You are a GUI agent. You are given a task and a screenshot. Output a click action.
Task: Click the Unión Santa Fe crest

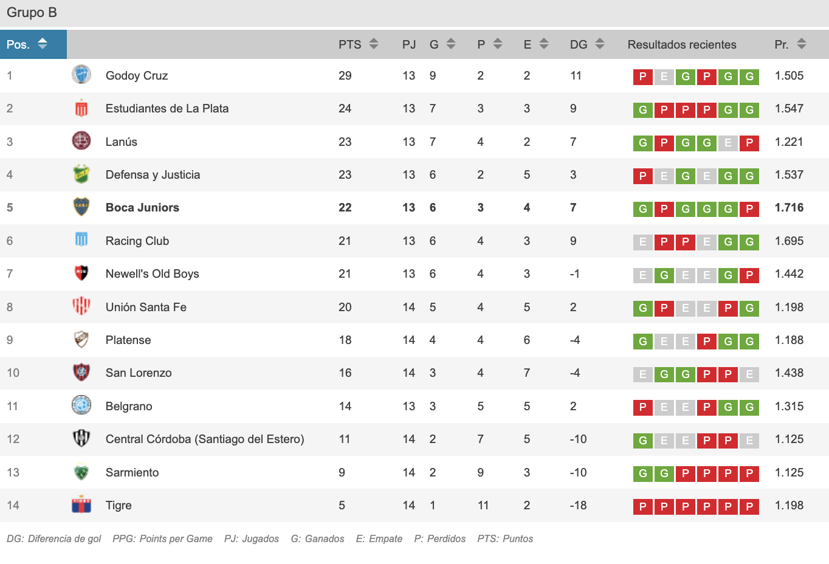[x=81, y=307]
